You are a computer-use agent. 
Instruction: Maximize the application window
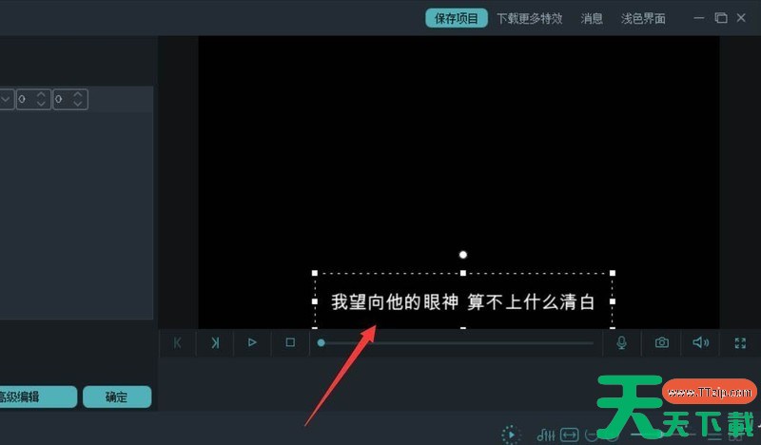[721, 18]
